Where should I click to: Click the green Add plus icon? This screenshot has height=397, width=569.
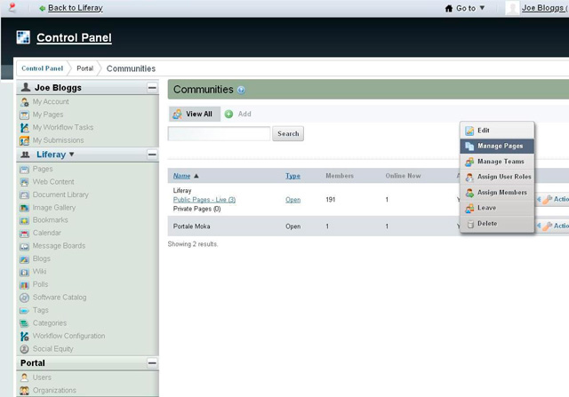pos(228,115)
